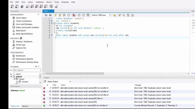Switch to the Object Info tab

15,106
